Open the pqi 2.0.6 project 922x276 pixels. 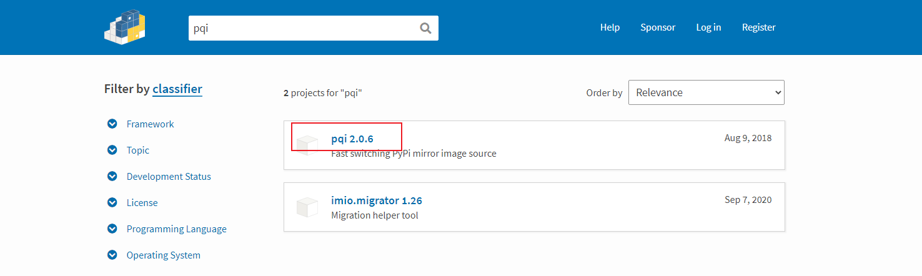coord(352,139)
